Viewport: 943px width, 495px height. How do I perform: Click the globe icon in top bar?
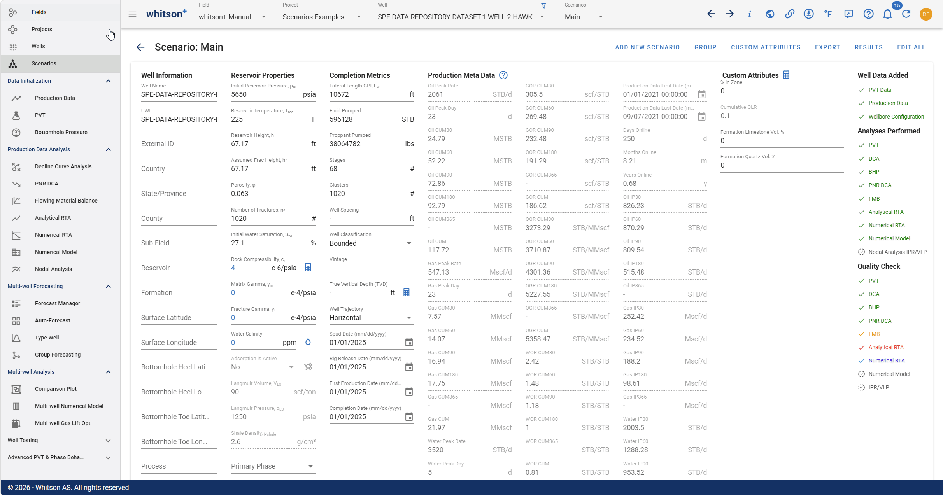tap(769, 14)
